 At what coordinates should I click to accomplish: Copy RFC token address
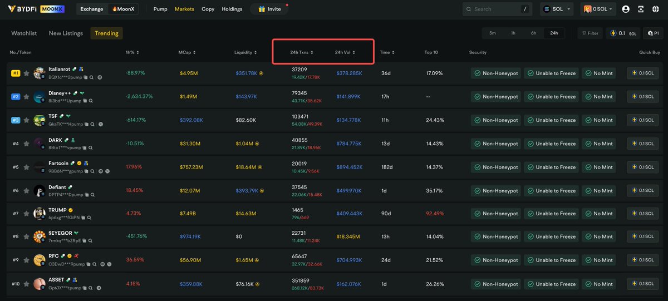[88, 264]
